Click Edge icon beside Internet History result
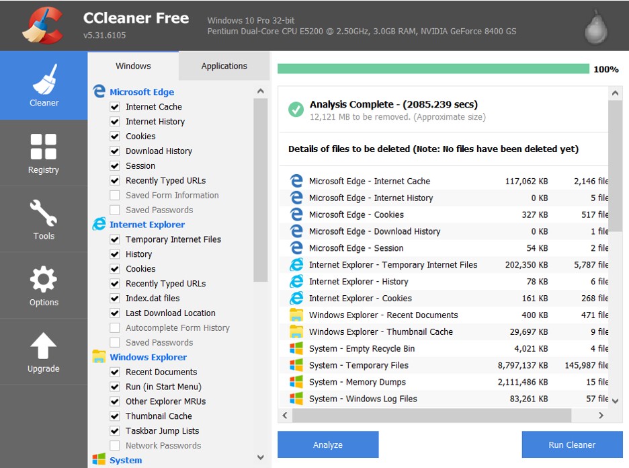 pos(296,198)
